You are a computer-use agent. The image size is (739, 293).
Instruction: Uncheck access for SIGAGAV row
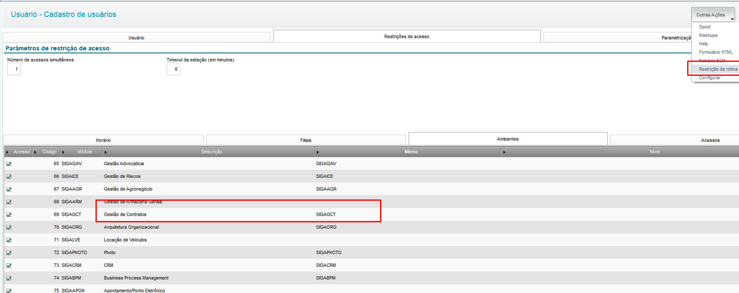[x=9, y=164]
